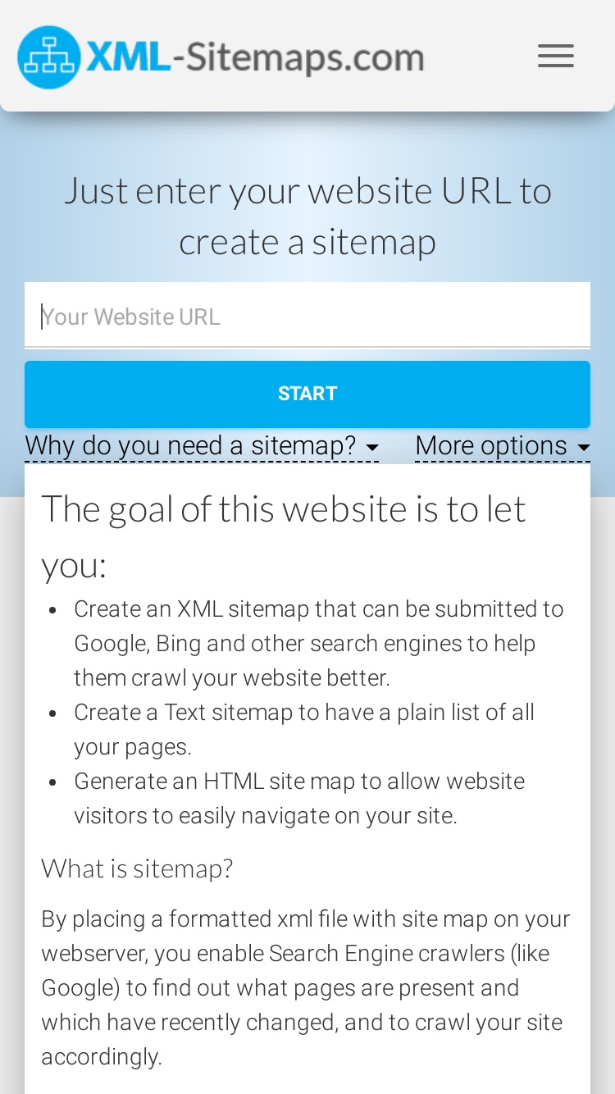The width and height of the screenshot is (615, 1094).
Task: Click the bullet dot before "Create an XML sitemap"
Action: click(52, 611)
